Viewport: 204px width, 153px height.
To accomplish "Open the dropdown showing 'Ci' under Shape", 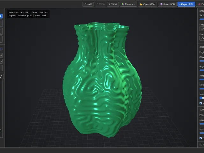I will tap(202, 38).
